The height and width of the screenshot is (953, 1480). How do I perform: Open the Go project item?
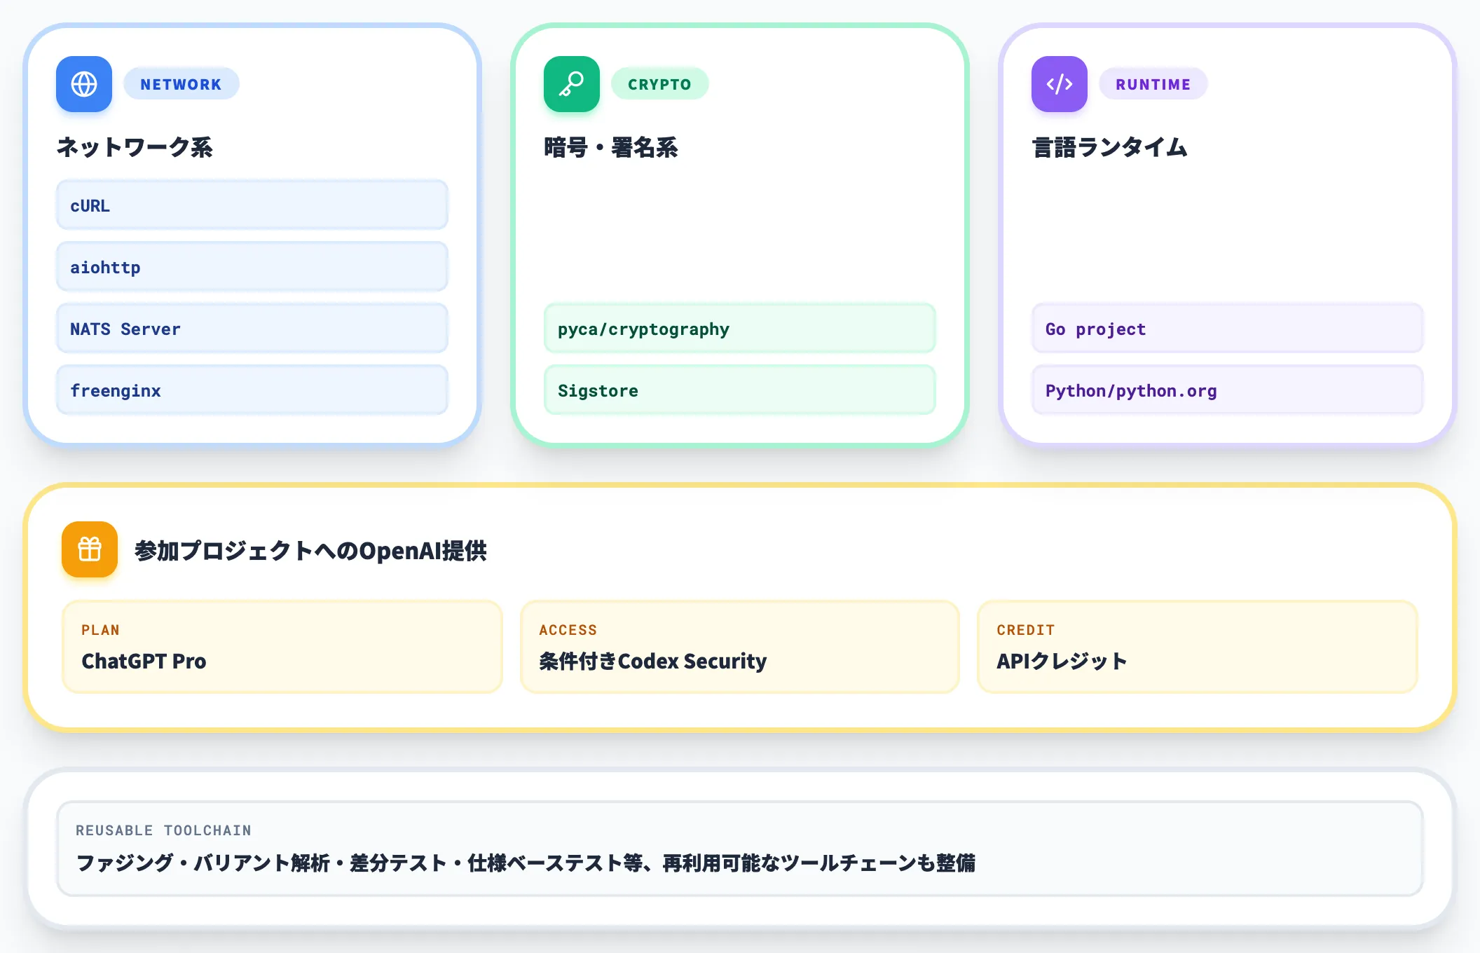(1228, 329)
